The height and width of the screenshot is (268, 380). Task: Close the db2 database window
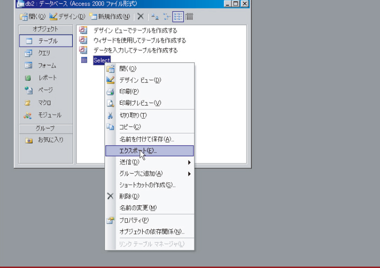[245, 4]
